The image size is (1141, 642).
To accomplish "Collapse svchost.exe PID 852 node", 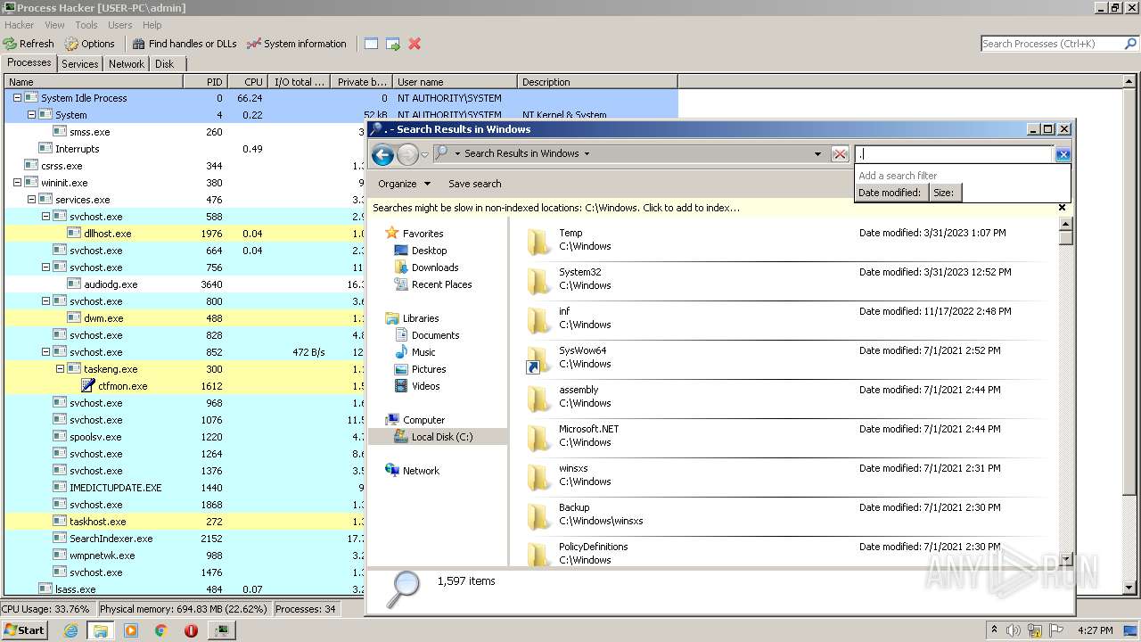I will [45, 352].
